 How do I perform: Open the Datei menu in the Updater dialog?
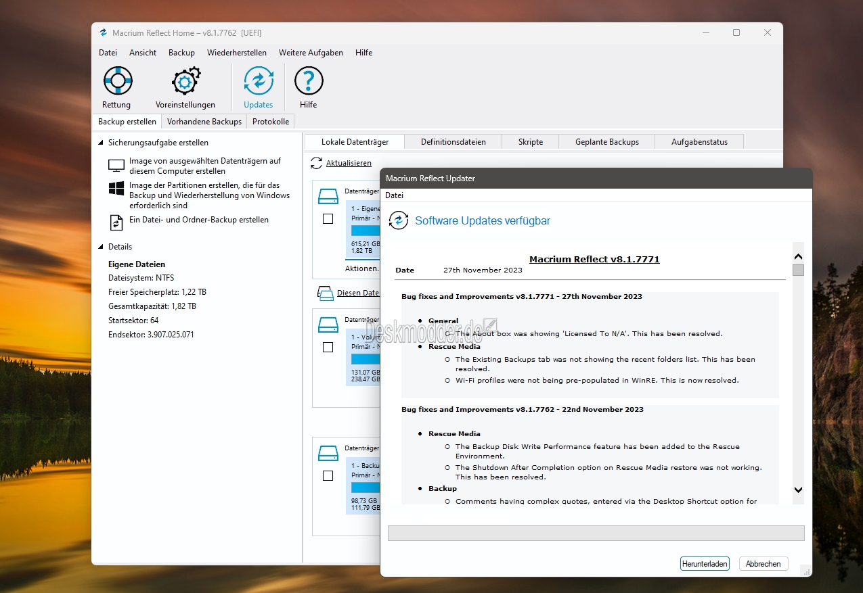395,195
